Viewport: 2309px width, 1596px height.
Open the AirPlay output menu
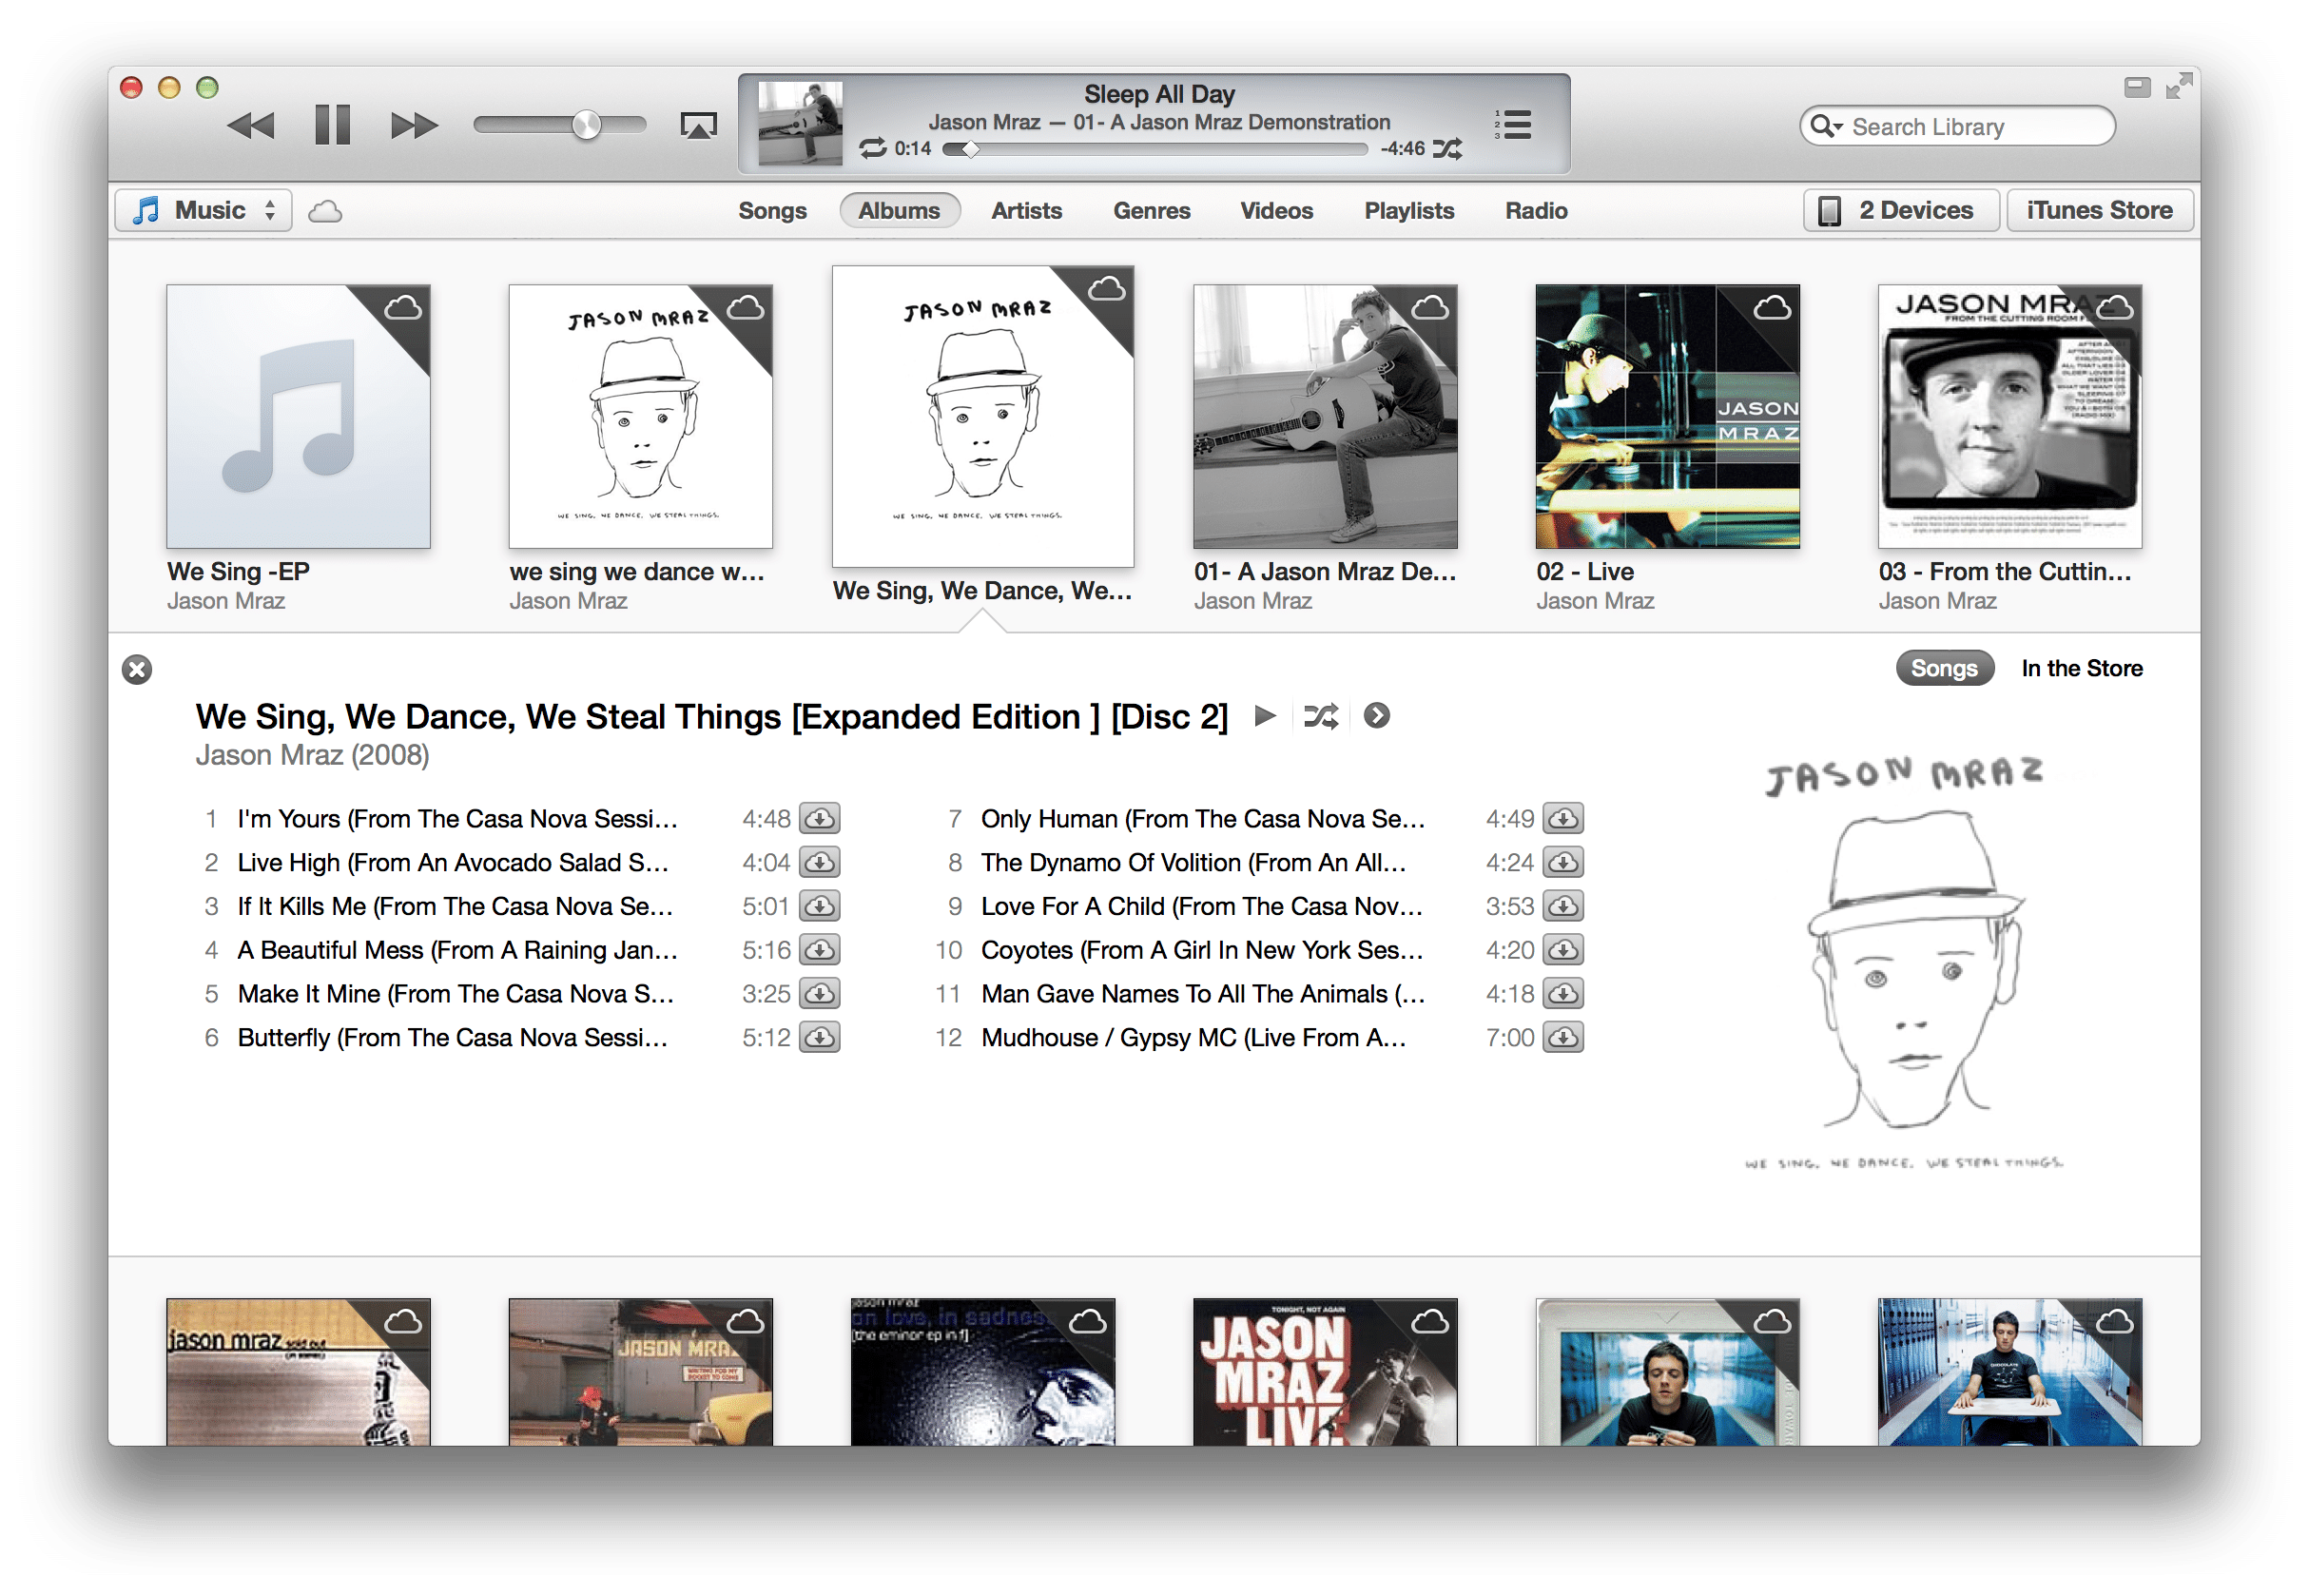point(699,126)
